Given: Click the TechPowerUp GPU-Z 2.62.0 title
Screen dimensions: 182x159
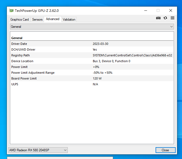Looking at the screenshot, I should (37, 11).
